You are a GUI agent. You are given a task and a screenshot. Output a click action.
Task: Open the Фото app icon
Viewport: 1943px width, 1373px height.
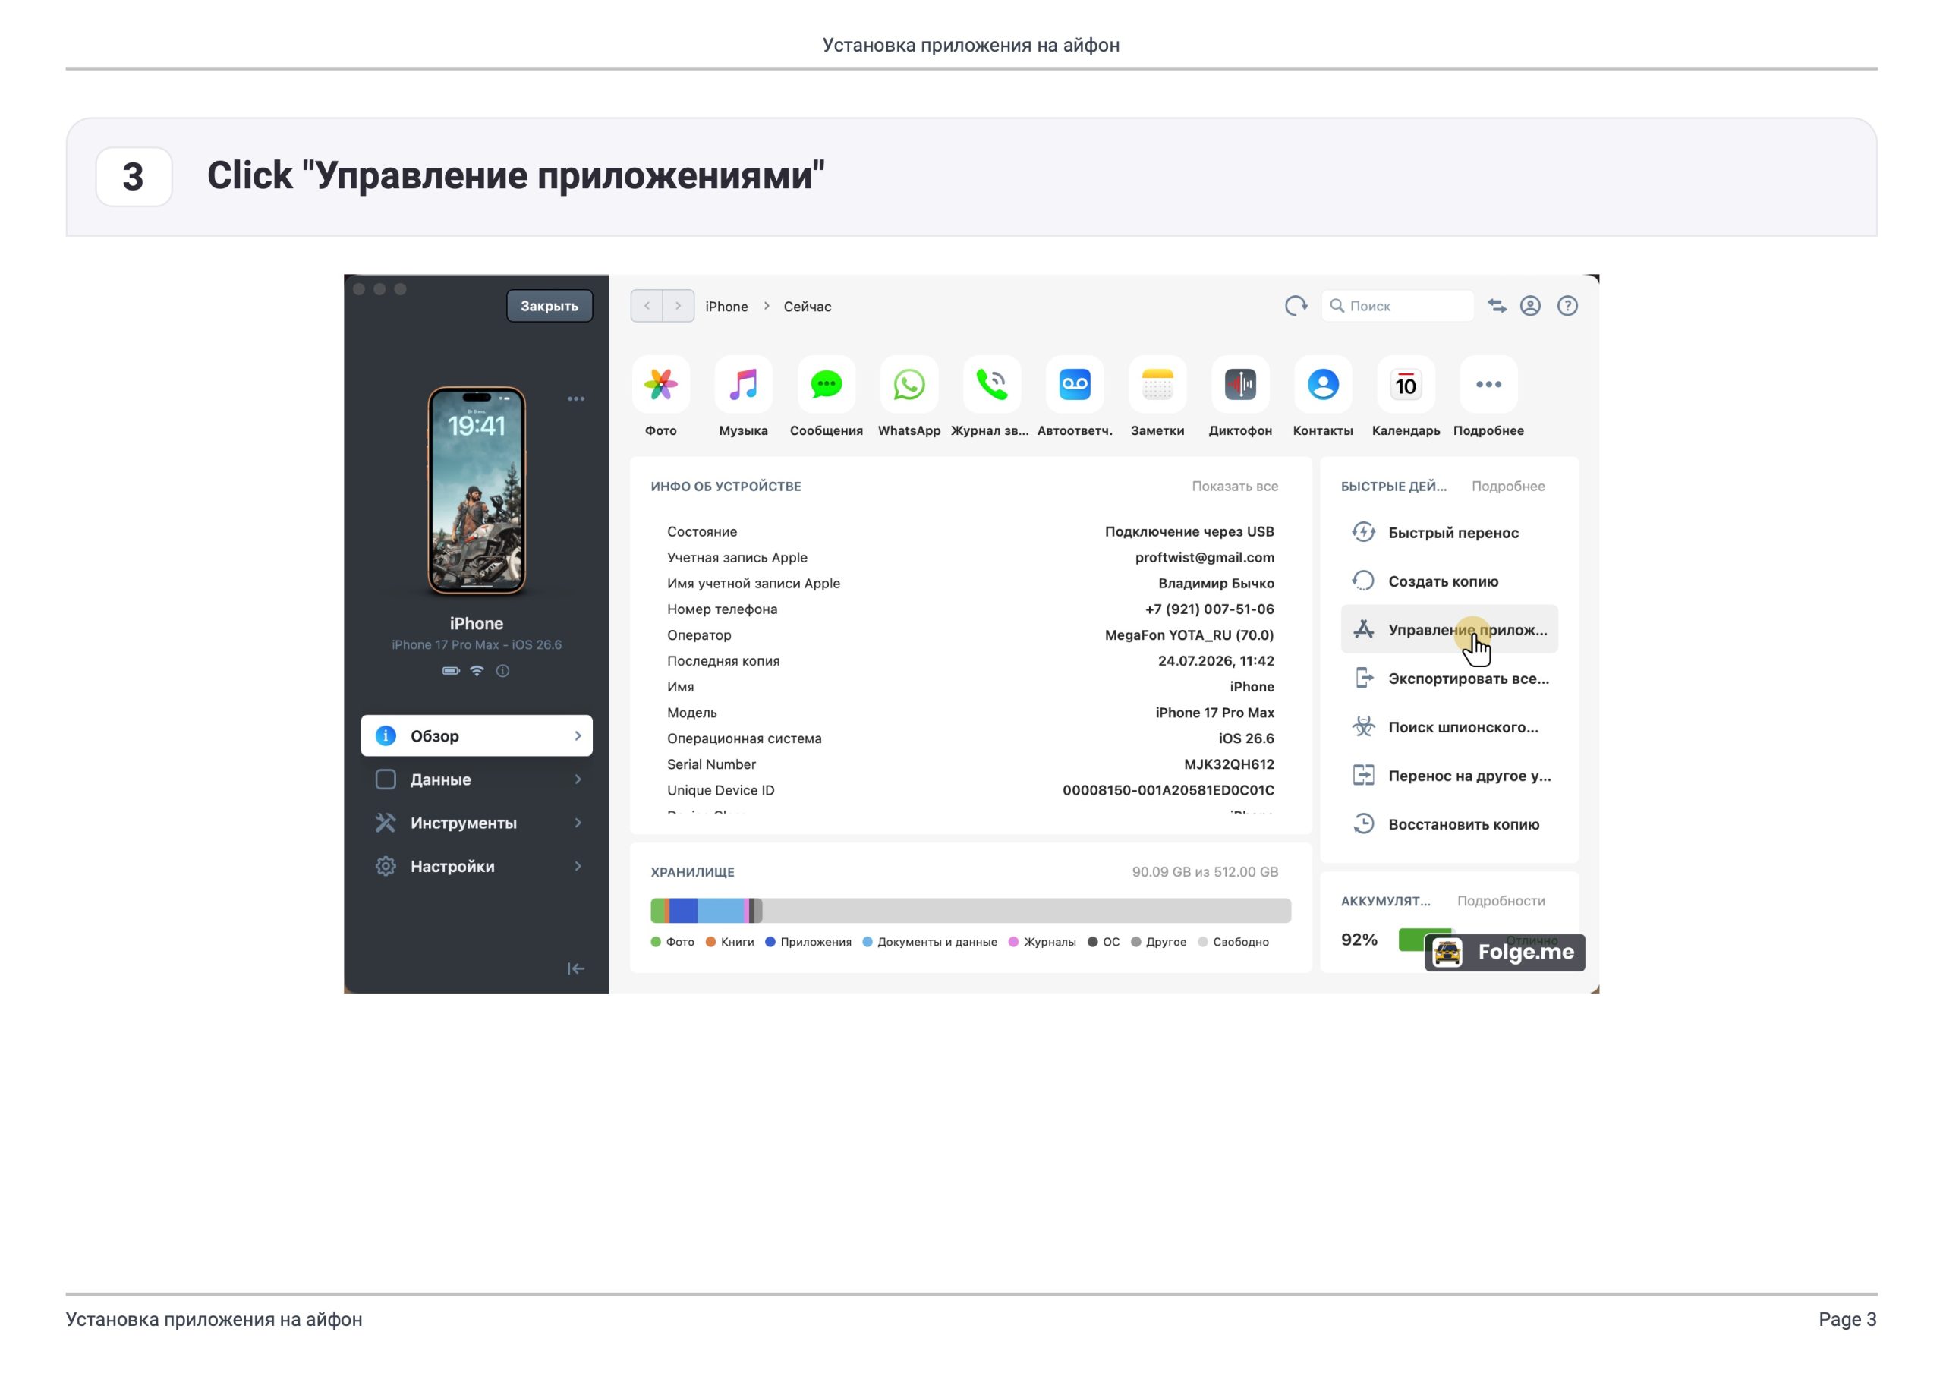[660, 385]
